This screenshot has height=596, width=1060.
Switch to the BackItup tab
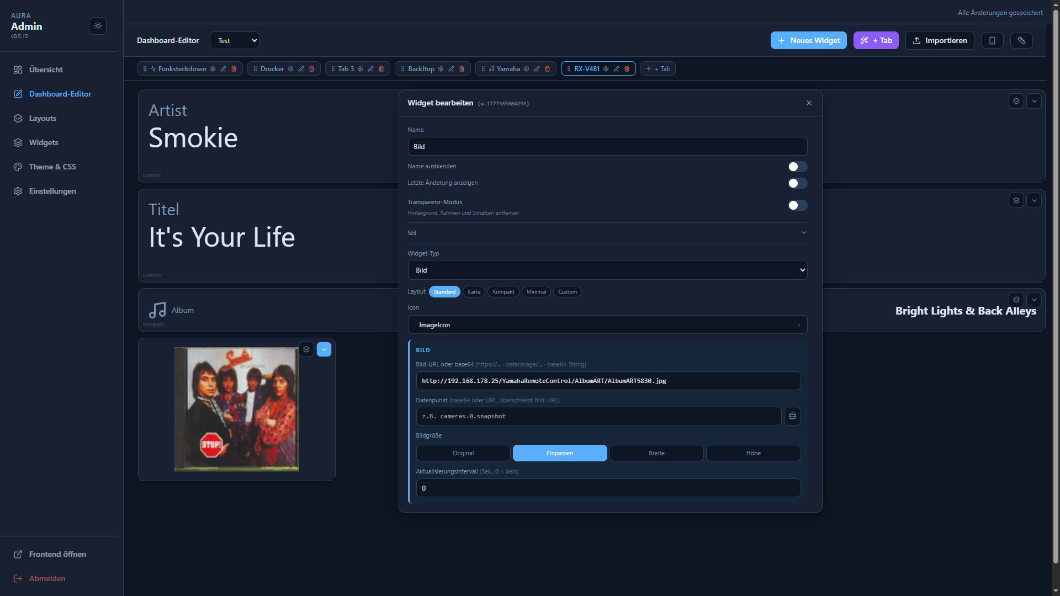[421, 68]
